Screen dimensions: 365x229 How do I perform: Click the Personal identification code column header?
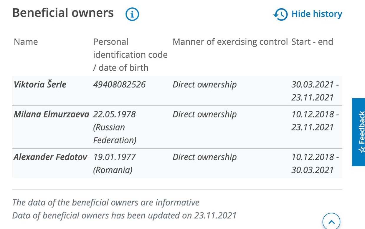130,54
